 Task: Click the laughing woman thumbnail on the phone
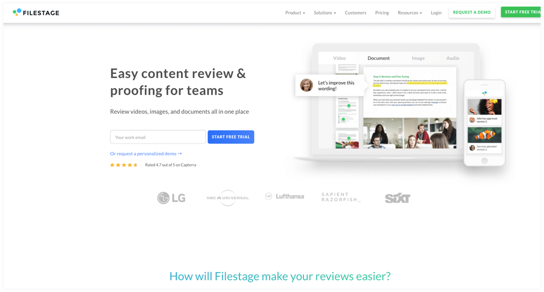[x=484, y=106]
